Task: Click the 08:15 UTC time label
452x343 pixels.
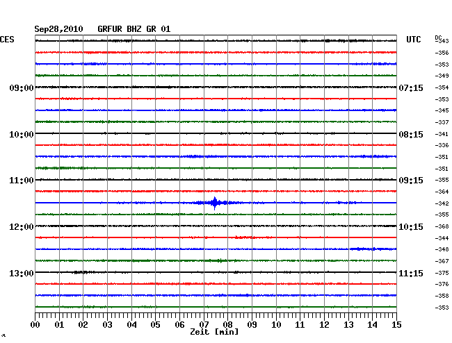Action: 411,135
